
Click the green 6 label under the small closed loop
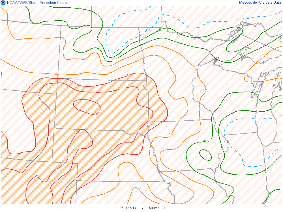coord(207,160)
